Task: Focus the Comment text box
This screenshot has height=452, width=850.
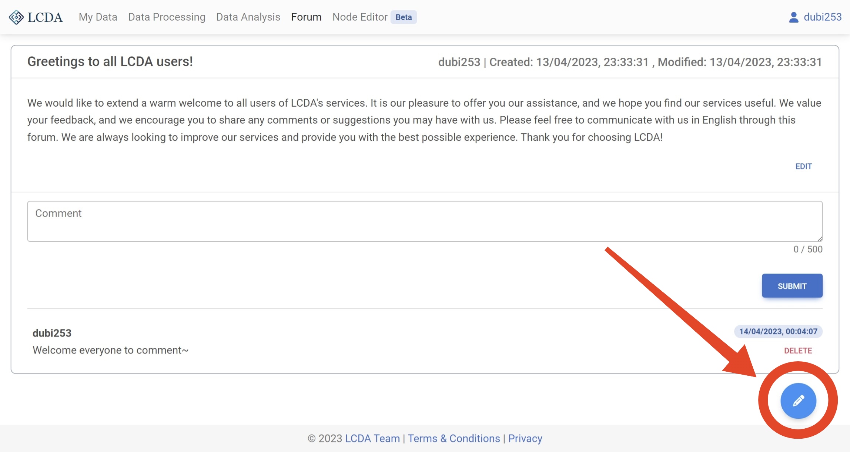Action: 425,221
